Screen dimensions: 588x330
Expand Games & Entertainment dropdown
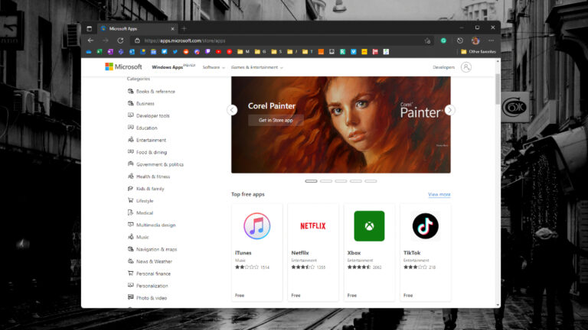pyautogui.click(x=257, y=67)
